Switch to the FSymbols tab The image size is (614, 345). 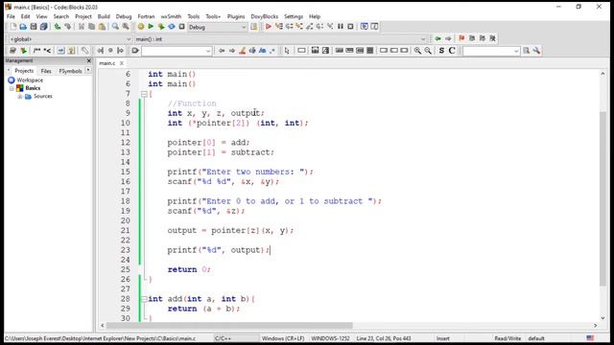70,71
